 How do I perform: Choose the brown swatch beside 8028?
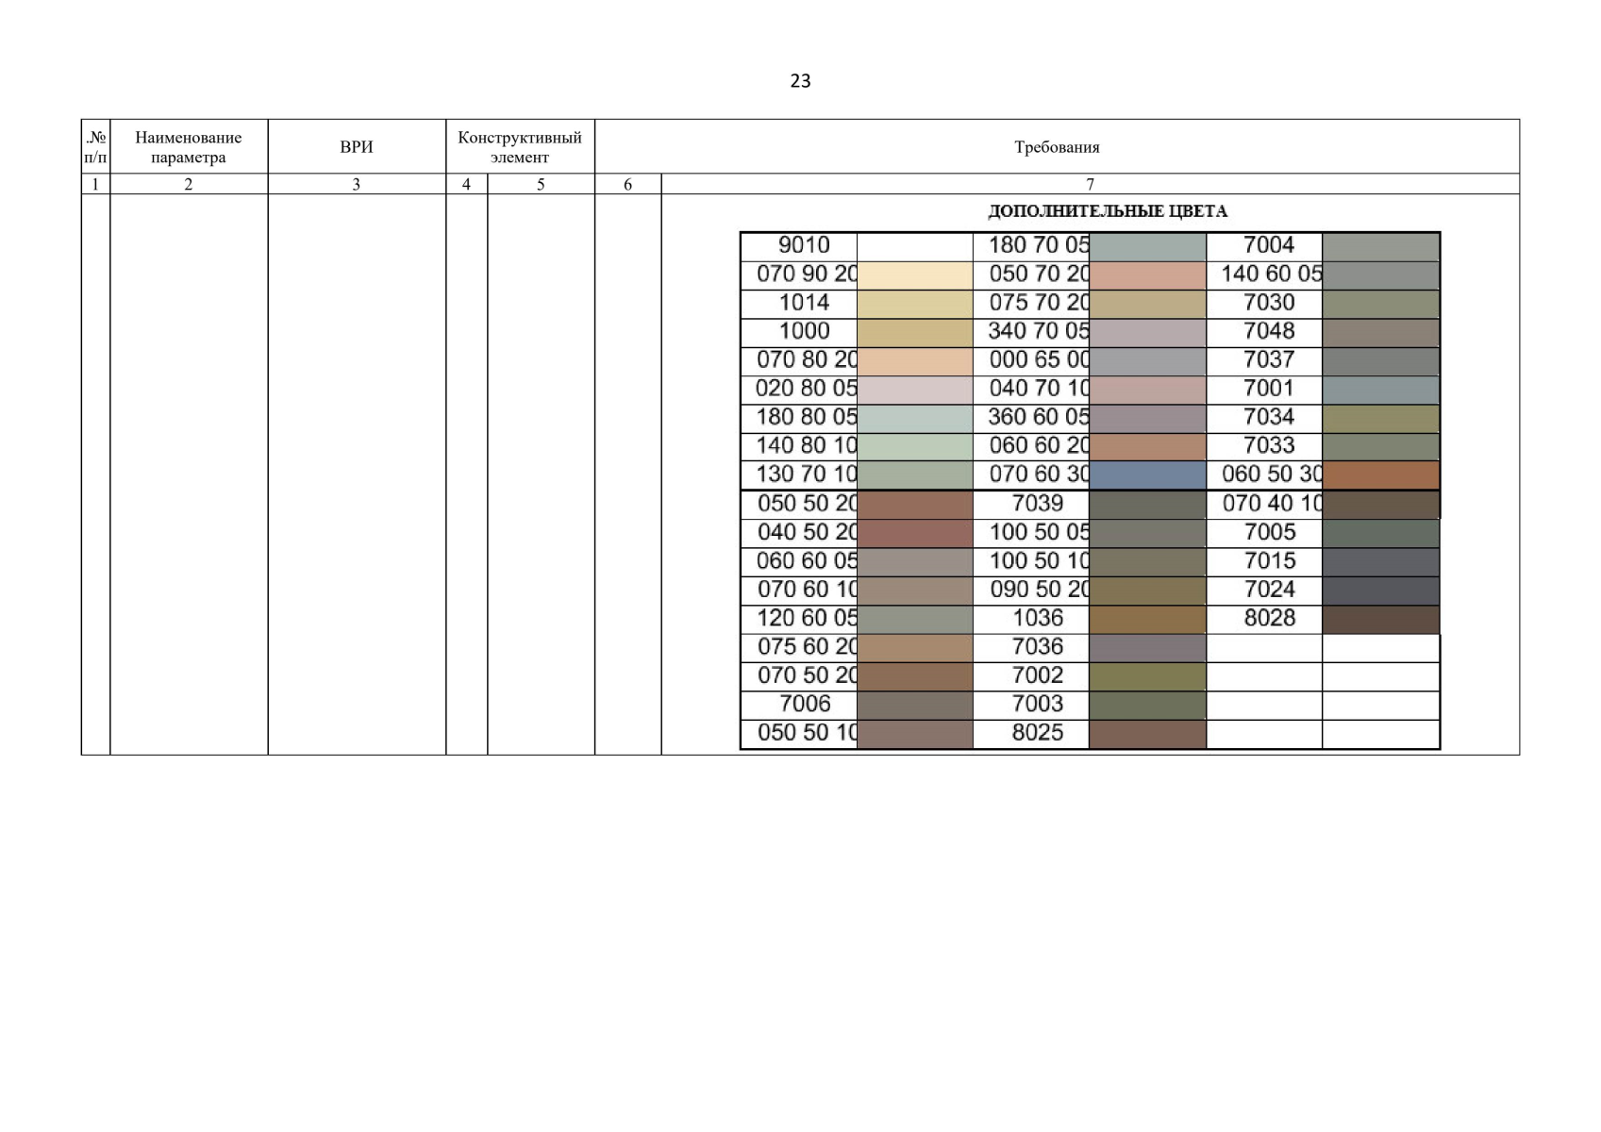pos(1380,619)
